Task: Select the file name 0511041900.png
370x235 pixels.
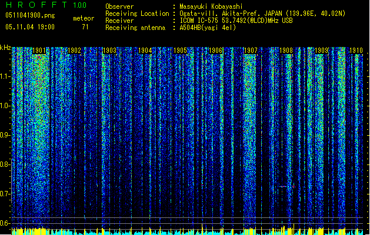Action: click(30, 16)
